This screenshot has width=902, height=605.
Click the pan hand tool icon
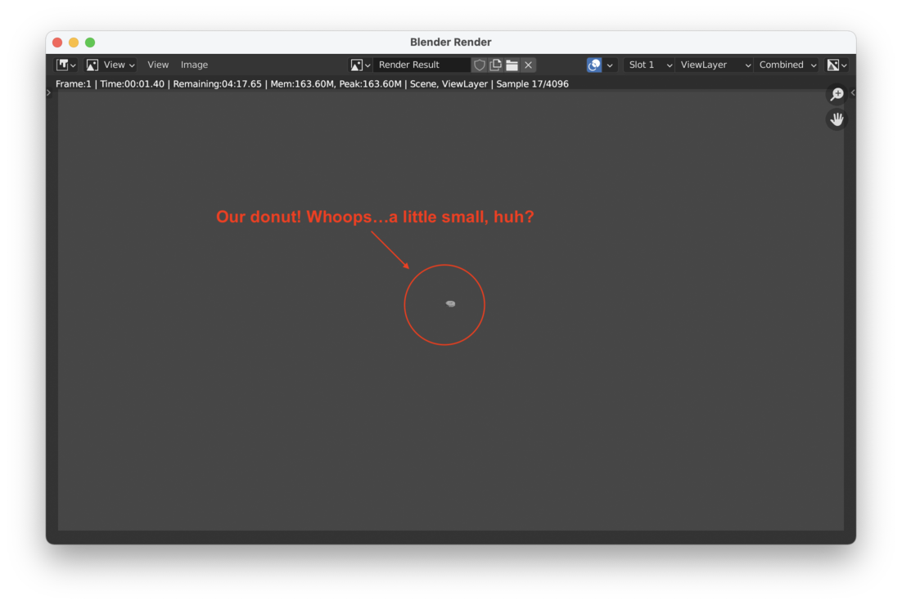(x=837, y=119)
